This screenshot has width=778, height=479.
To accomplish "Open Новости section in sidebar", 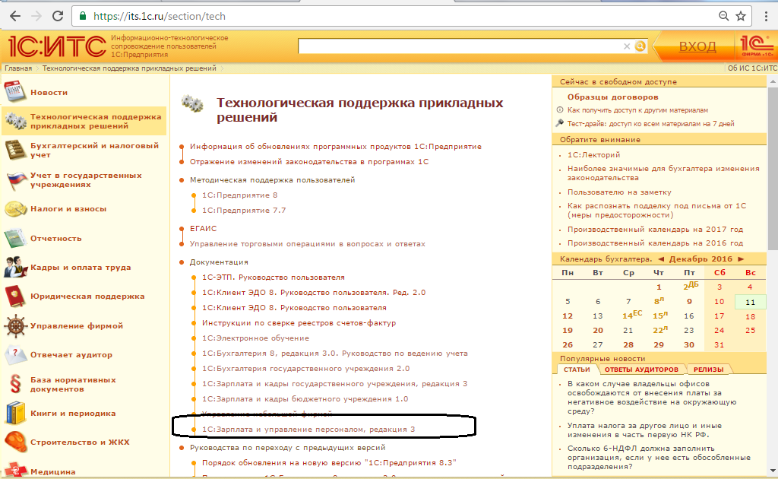I will pos(49,92).
